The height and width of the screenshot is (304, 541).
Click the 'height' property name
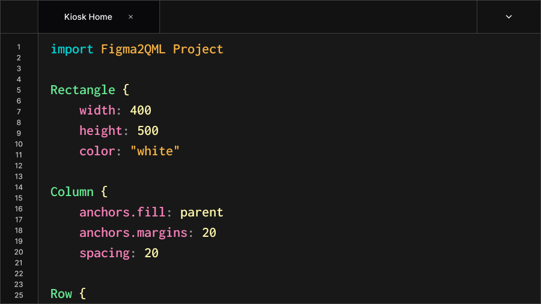click(x=100, y=131)
